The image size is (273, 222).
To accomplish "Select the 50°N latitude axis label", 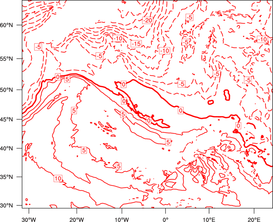I will [x=6, y=90].
